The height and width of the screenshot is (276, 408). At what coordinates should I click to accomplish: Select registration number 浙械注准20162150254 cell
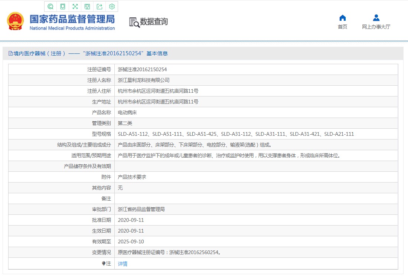click(x=142, y=69)
